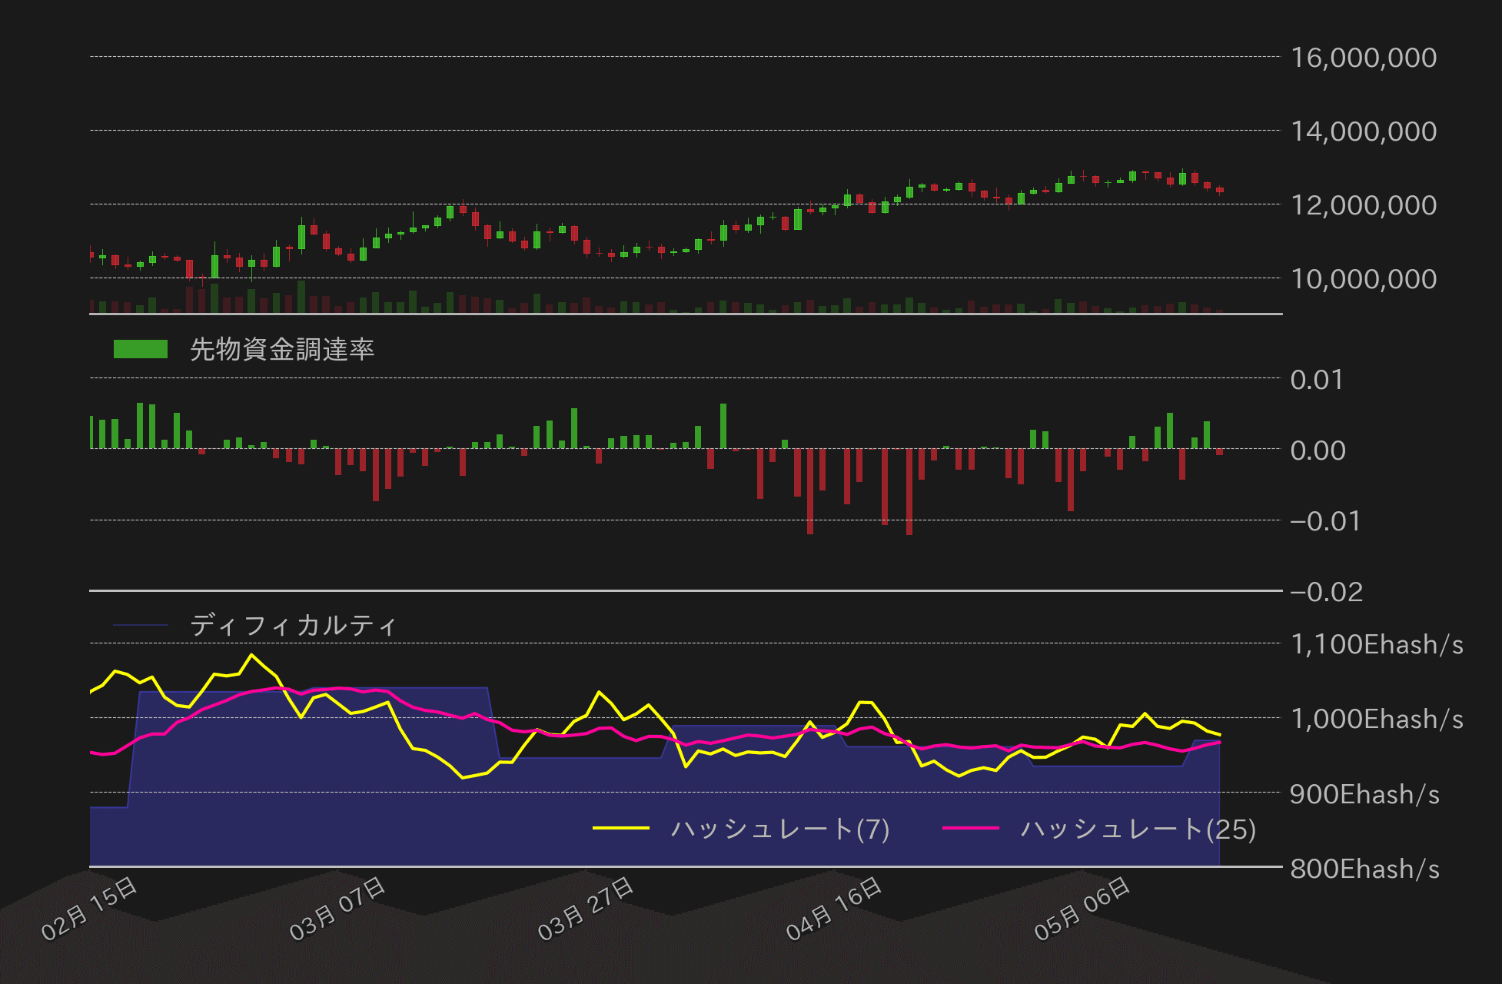Click the 04月 16日 date label
The image size is (1502, 984).
point(834,909)
